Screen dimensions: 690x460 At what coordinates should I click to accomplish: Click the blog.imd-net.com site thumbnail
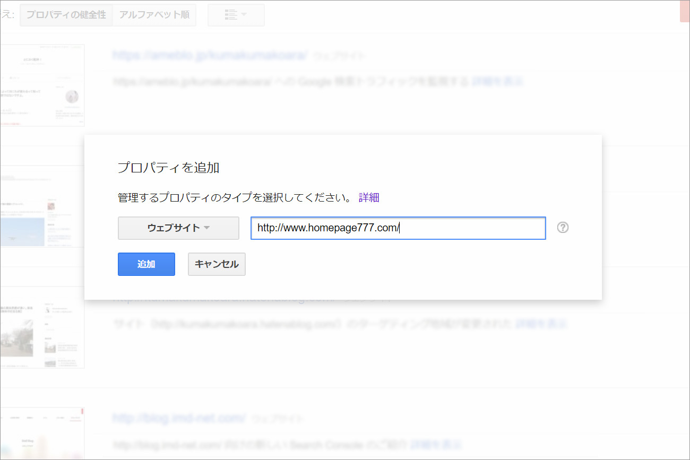click(42, 433)
